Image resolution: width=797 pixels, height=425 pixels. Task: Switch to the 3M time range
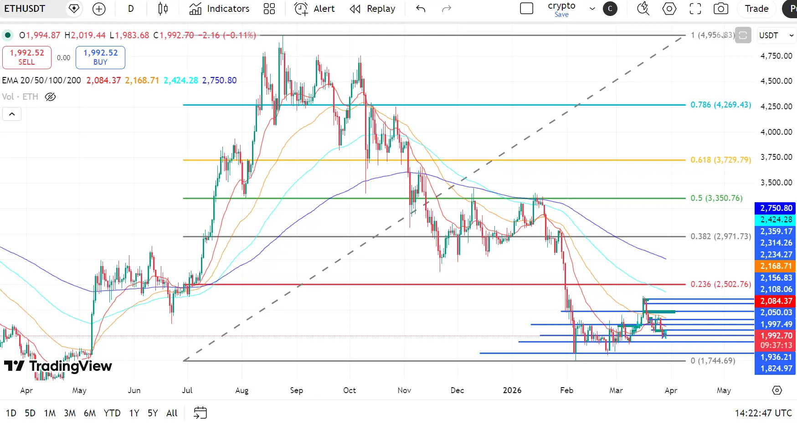coord(70,413)
